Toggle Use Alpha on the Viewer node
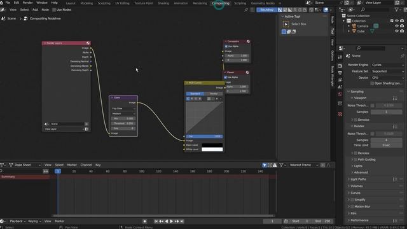Image resolution: width=407 pixels, height=229 pixels. 226,78
